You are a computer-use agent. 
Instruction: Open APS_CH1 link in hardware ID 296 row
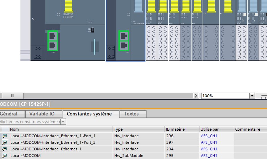pos(209,136)
